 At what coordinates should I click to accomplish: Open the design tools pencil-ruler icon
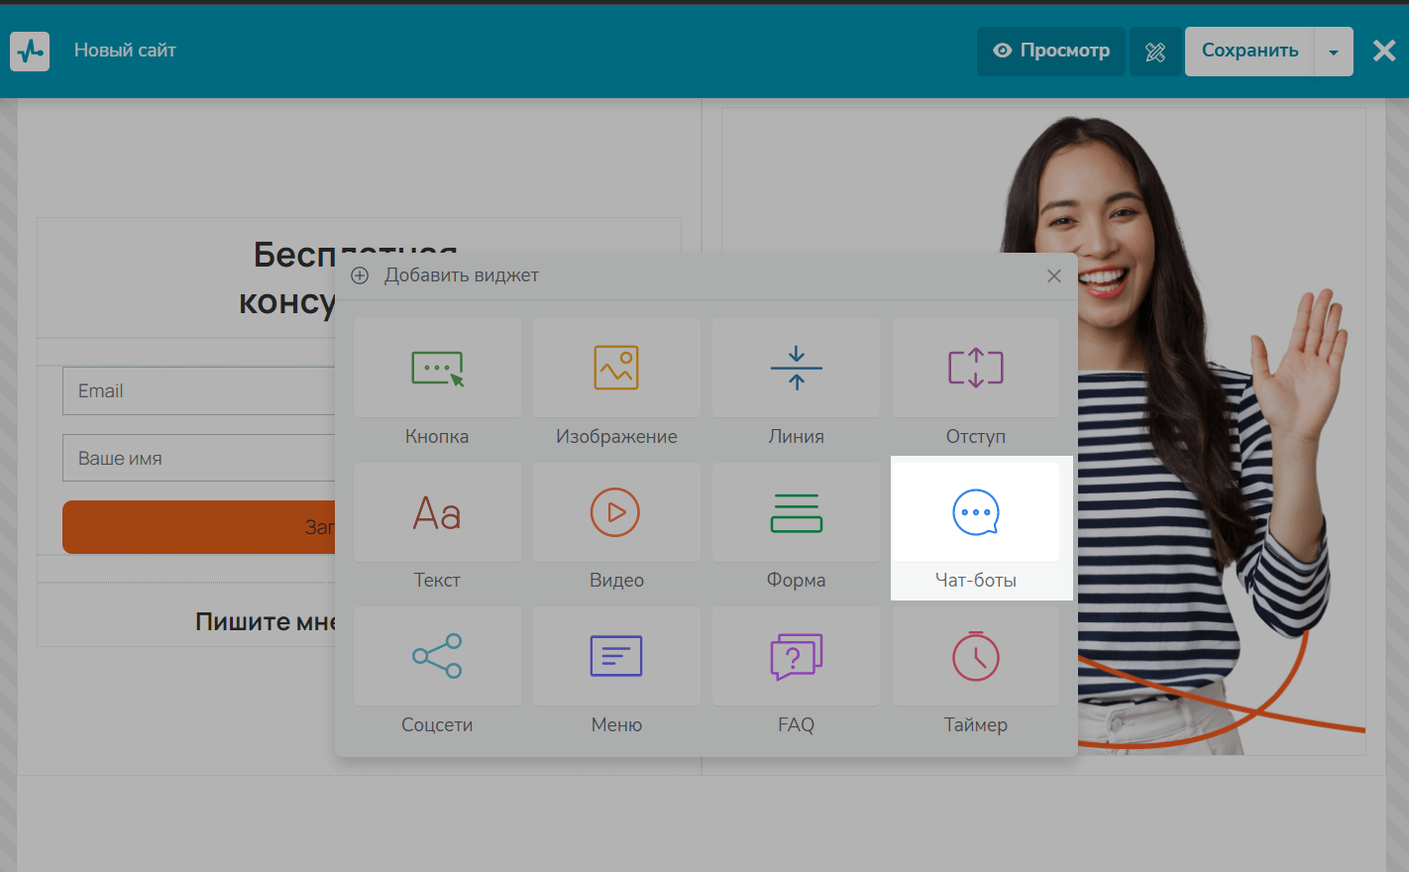[1155, 53]
